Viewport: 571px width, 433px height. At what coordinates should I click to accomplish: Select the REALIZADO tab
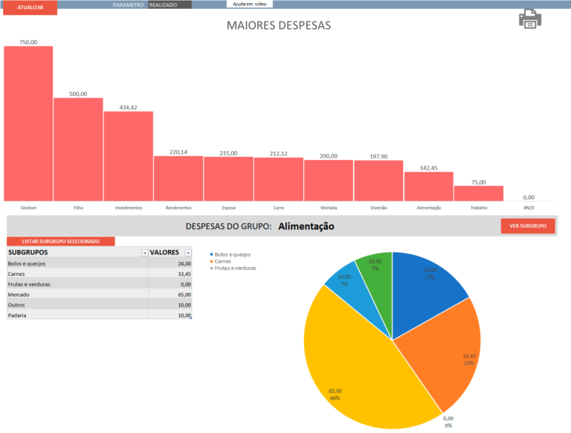pyautogui.click(x=170, y=4)
